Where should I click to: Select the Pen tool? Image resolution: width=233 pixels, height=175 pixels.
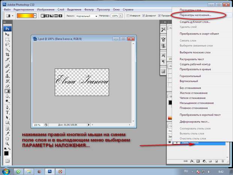pyautogui.click(x=7, y=107)
